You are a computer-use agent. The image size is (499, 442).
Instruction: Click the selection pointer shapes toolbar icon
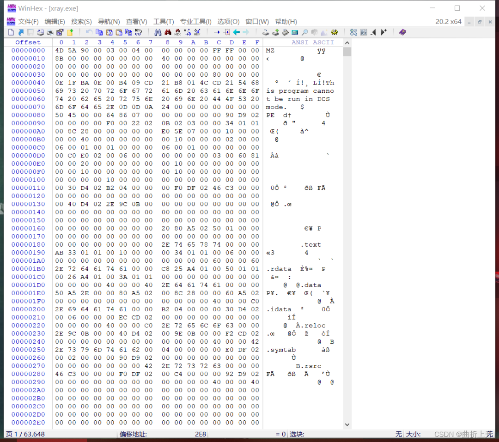(x=353, y=32)
